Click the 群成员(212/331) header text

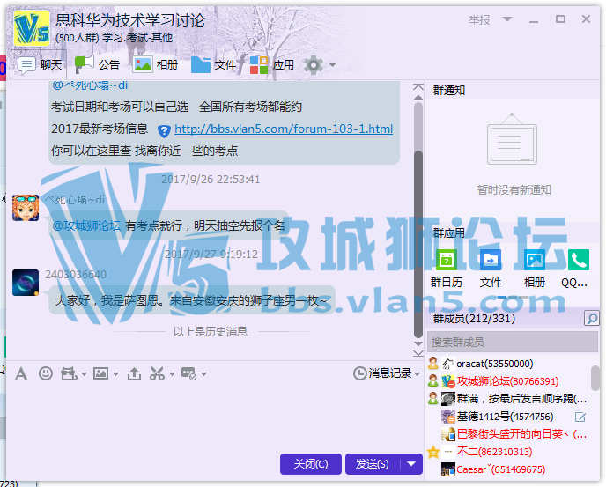[x=474, y=319]
